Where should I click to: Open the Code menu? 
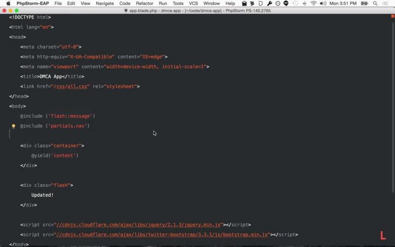click(125, 3)
